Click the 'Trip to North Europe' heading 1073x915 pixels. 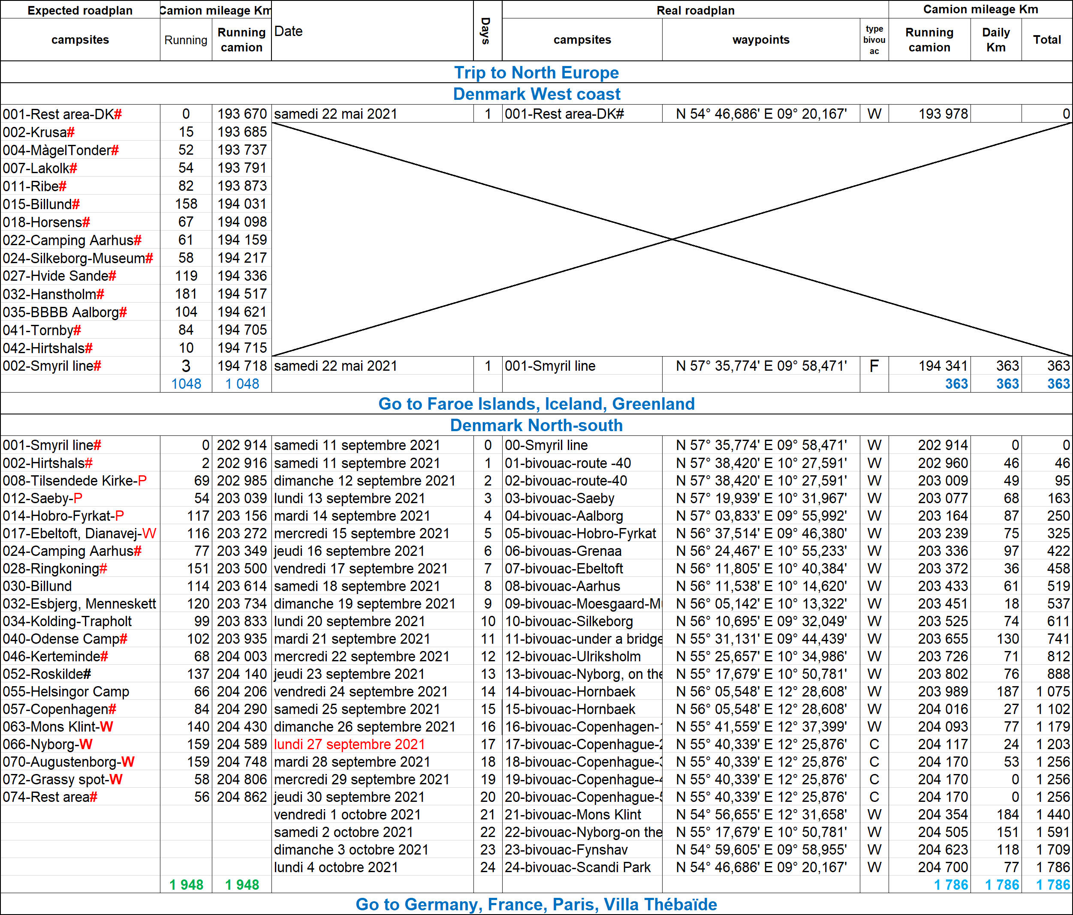point(536,72)
